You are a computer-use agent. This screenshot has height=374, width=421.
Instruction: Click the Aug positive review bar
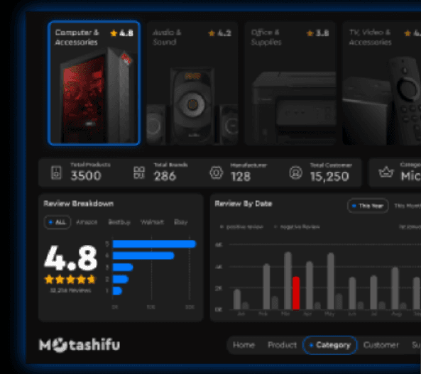click(x=395, y=288)
